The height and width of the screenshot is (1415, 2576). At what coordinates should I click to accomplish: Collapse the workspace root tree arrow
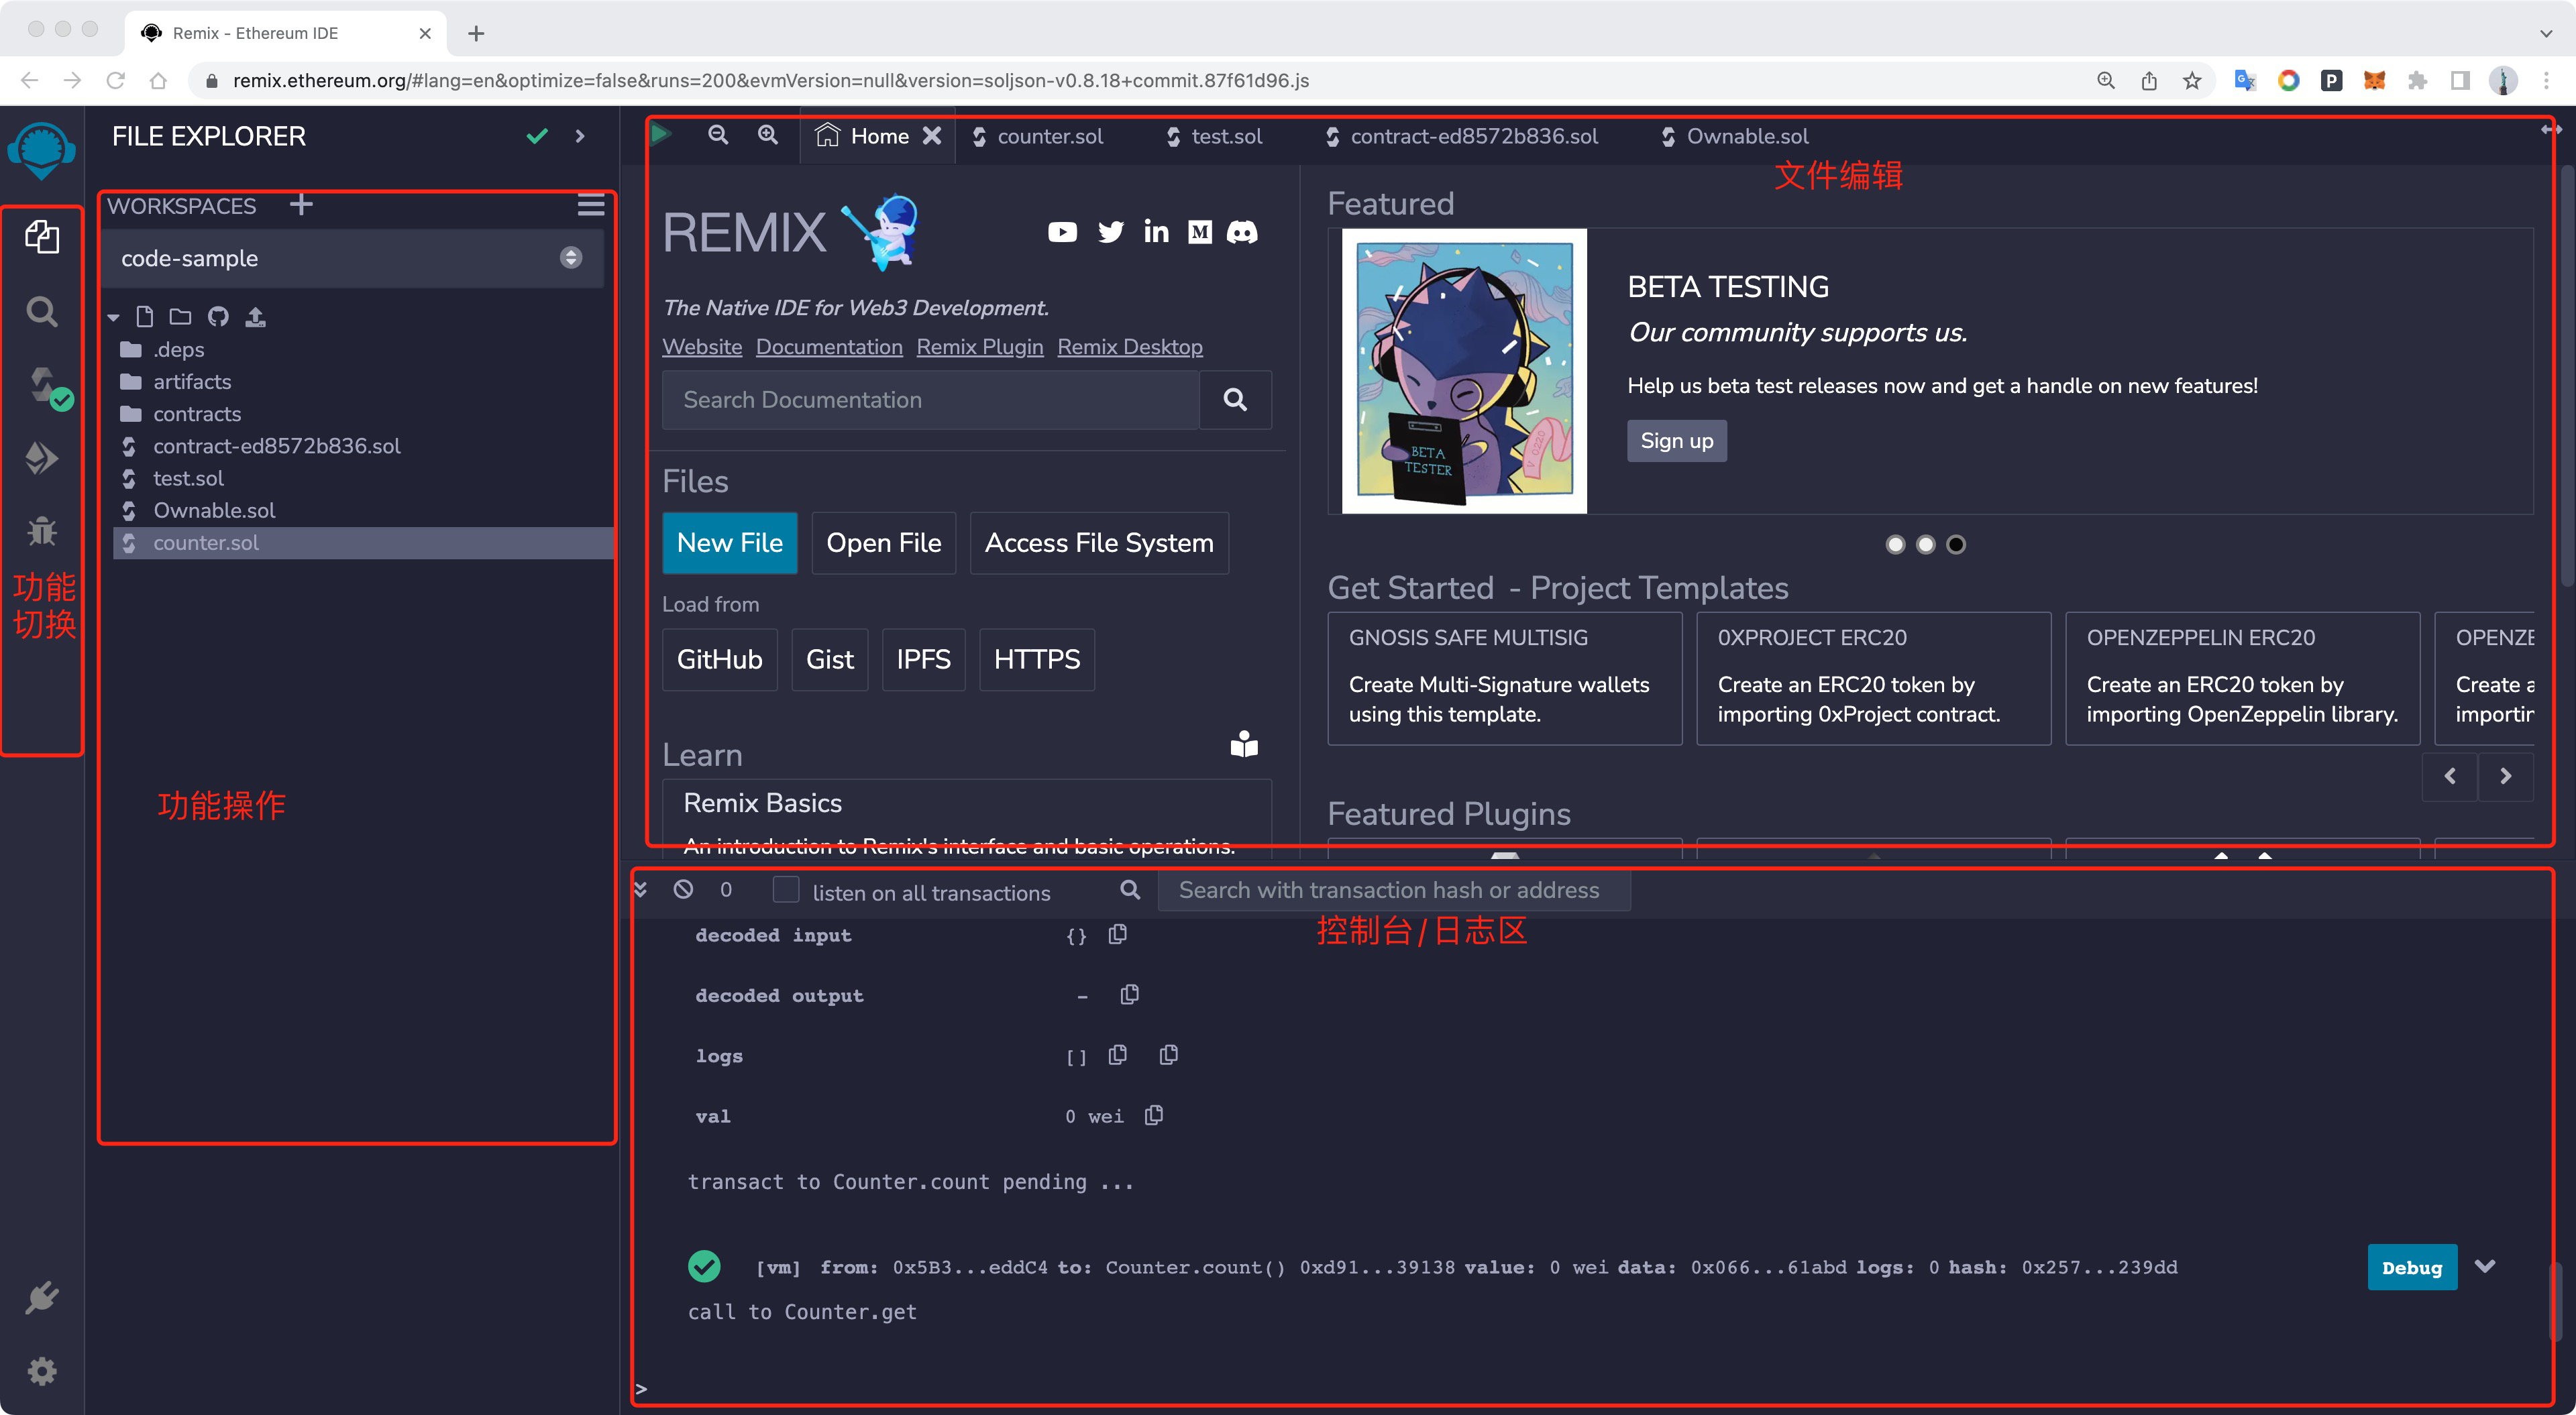point(114,318)
